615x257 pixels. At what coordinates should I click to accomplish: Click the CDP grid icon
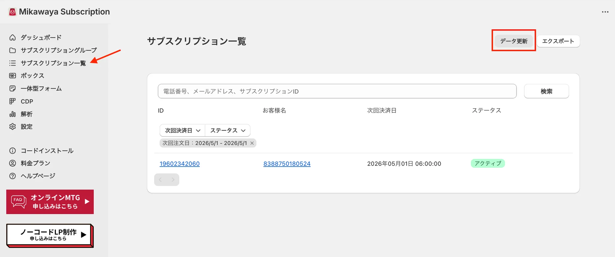coord(12,102)
